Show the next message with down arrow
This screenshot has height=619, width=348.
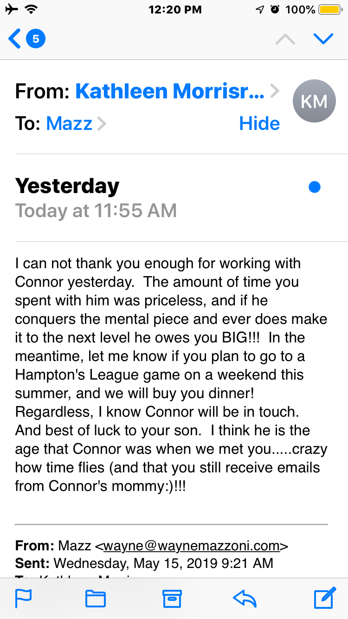click(x=323, y=39)
